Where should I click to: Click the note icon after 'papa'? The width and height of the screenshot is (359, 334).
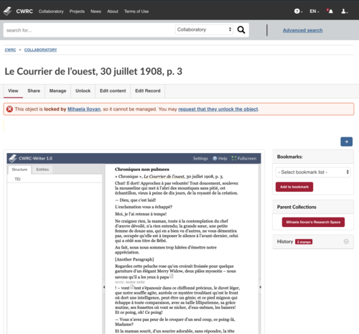pyautogui.click(x=172, y=277)
